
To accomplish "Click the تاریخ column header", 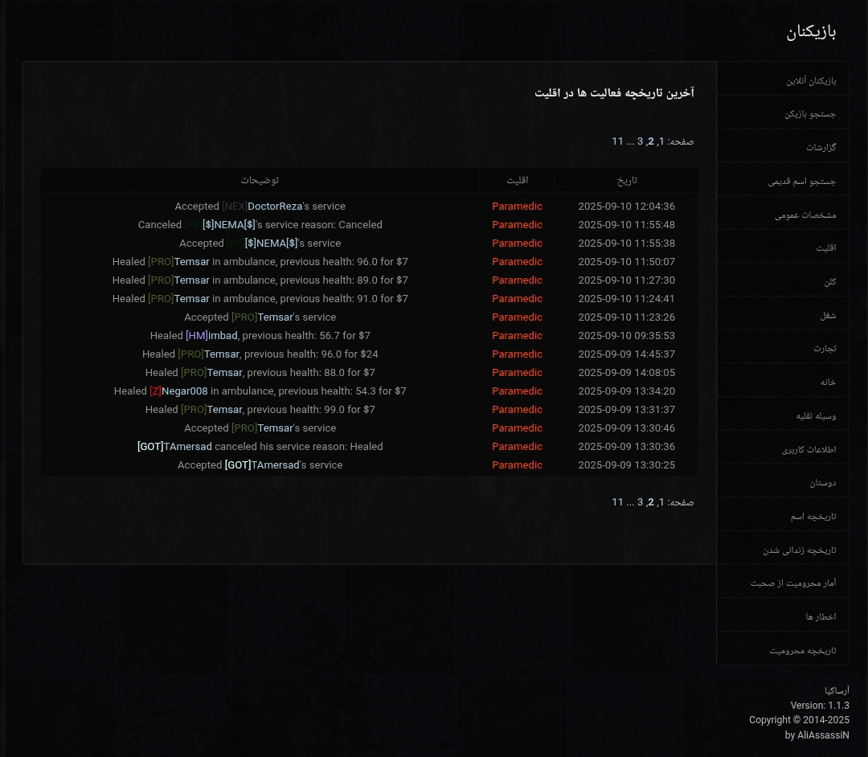I will [x=627, y=180].
